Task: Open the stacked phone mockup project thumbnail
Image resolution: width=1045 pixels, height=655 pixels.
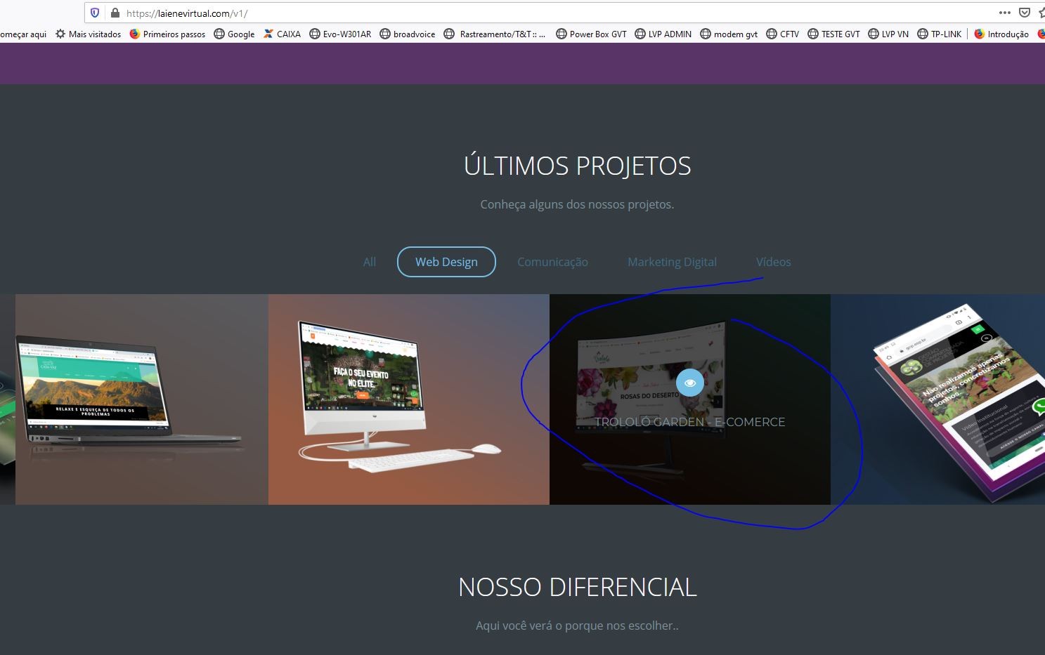Action: coord(937,399)
